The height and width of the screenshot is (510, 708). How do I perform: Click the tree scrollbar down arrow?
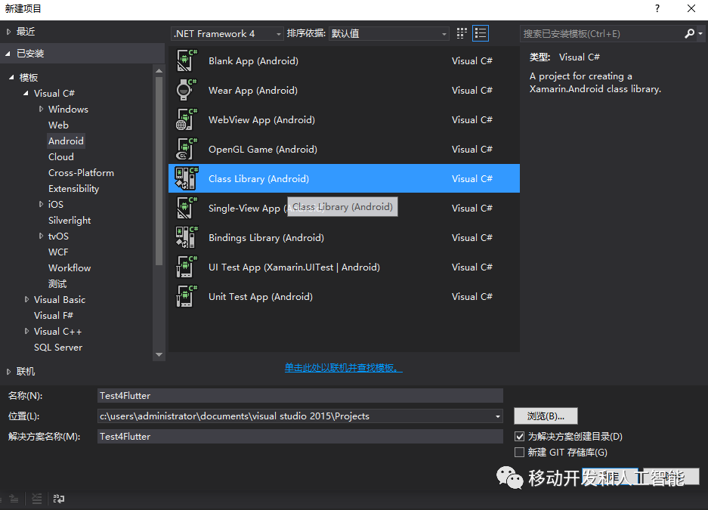tap(159, 355)
